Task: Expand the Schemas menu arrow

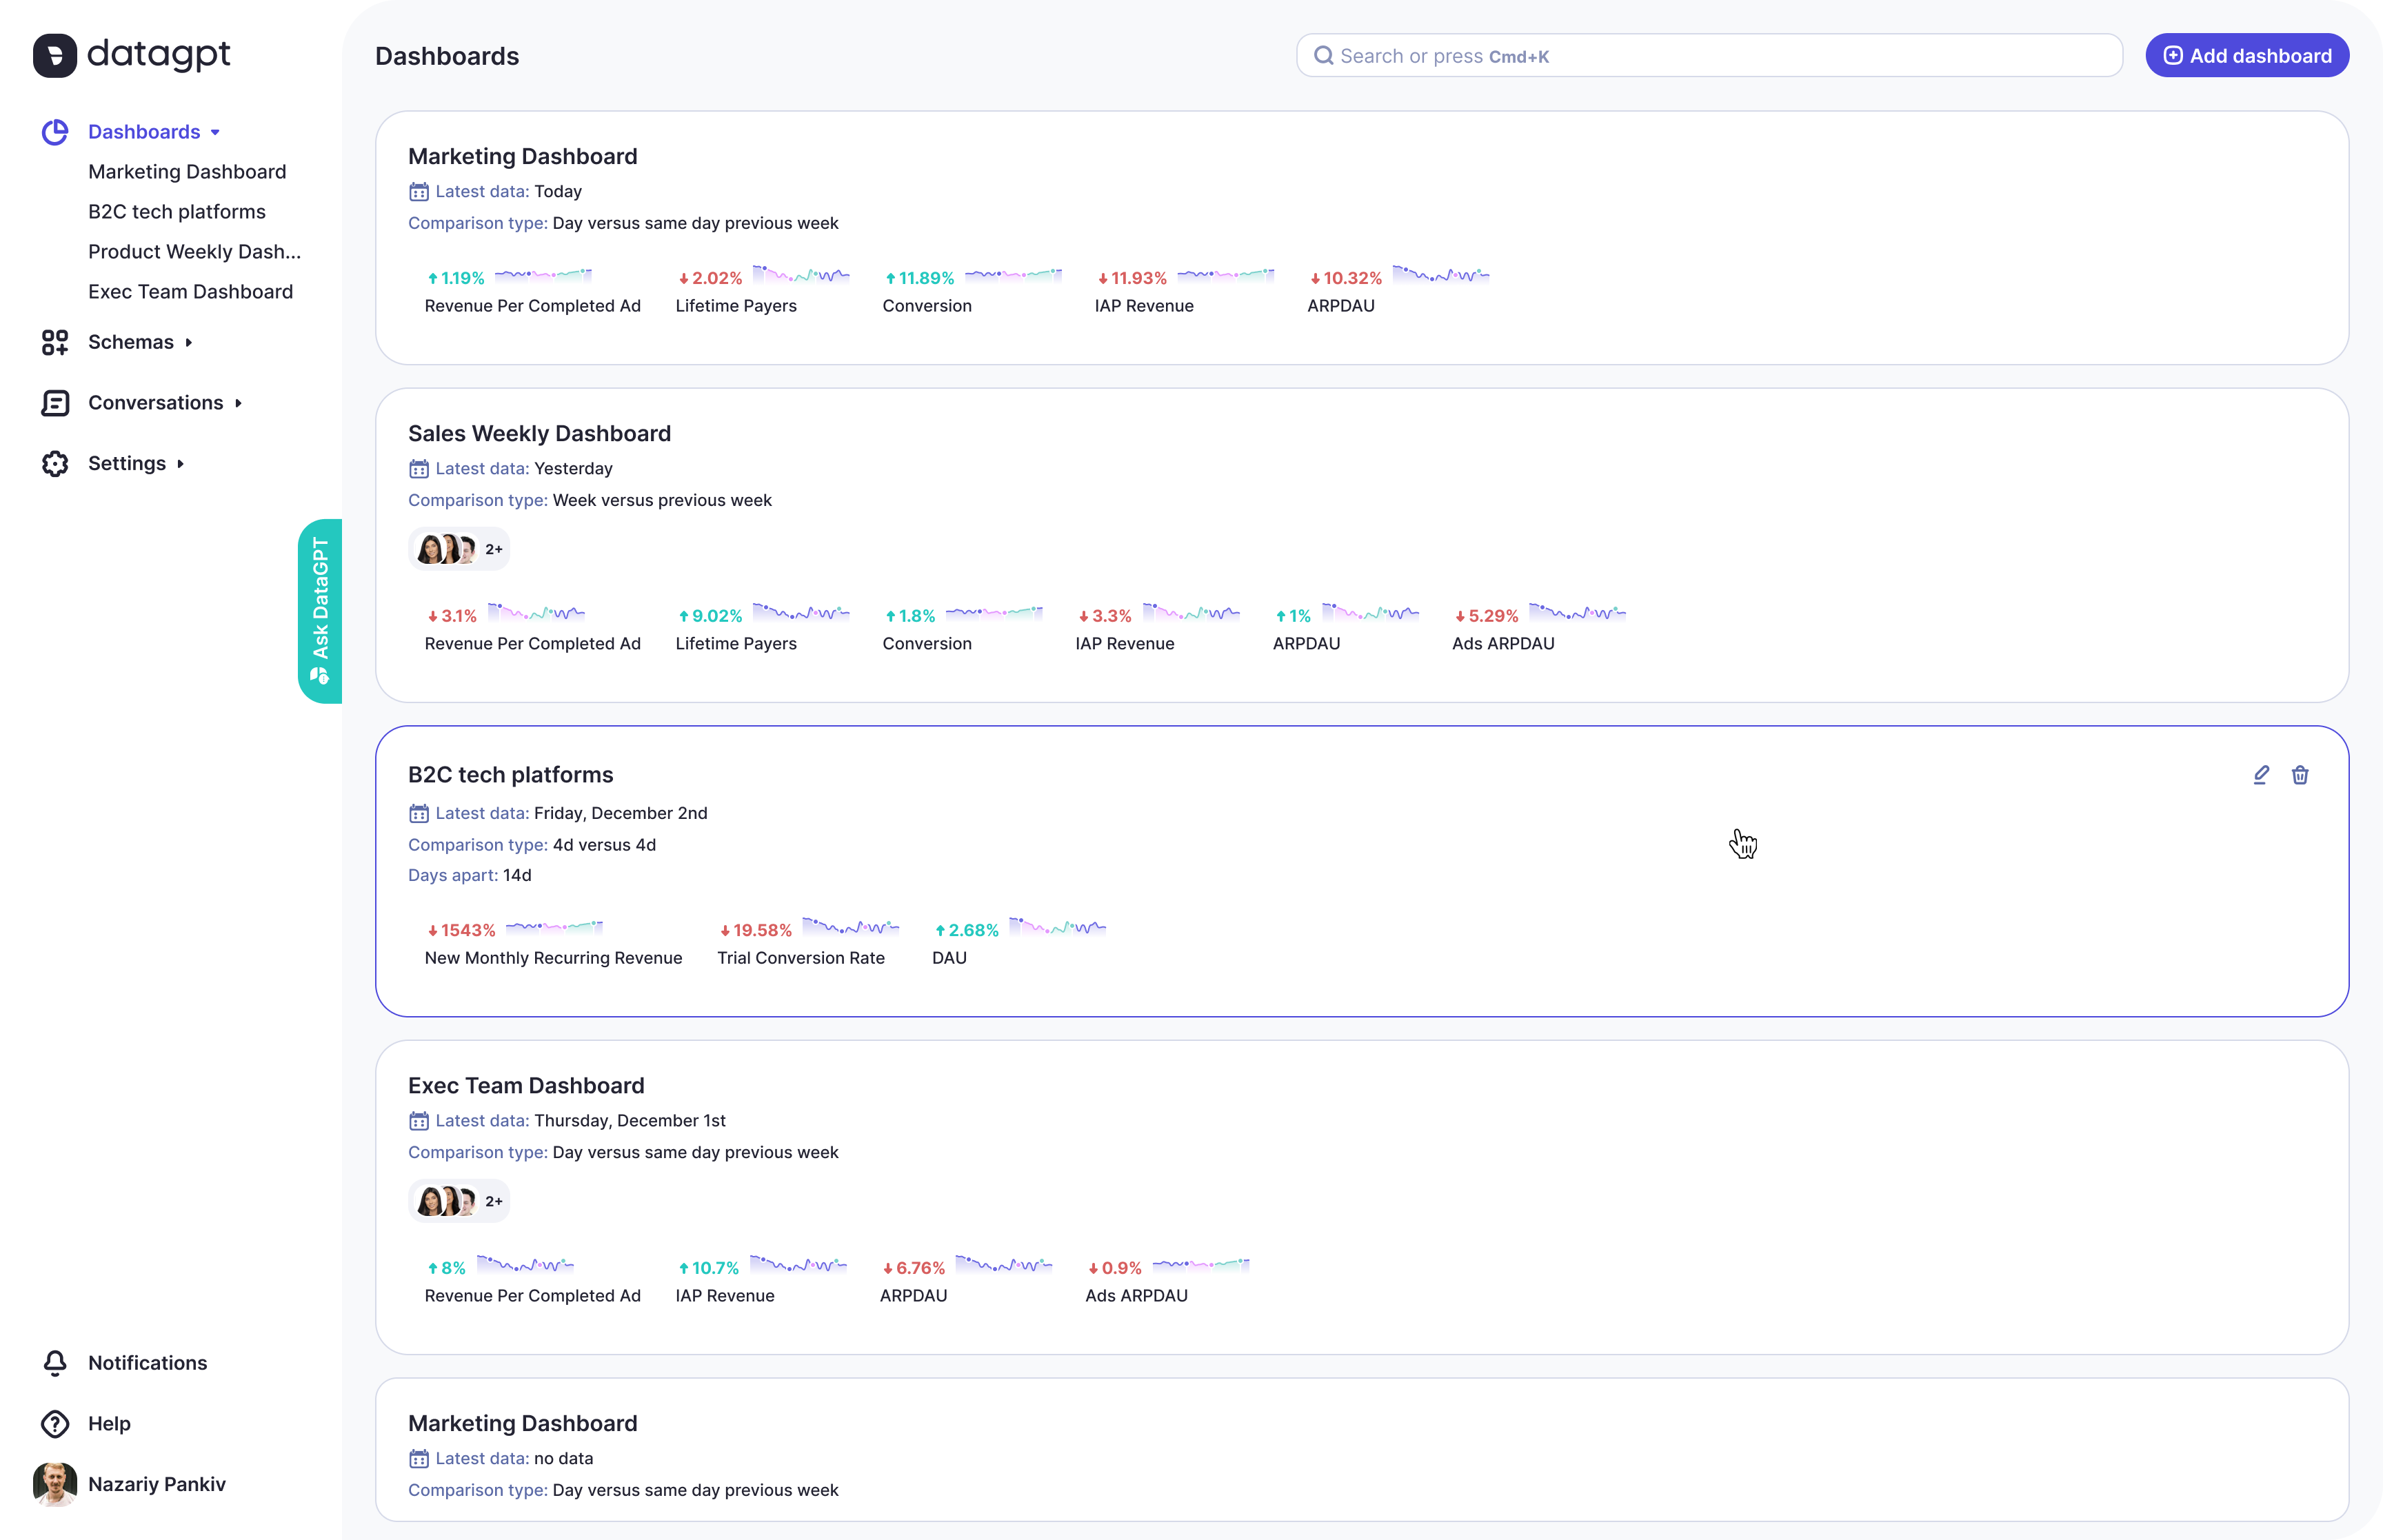Action: pyautogui.click(x=189, y=343)
